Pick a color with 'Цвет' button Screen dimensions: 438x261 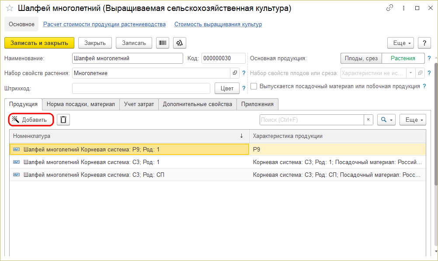pos(227,88)
